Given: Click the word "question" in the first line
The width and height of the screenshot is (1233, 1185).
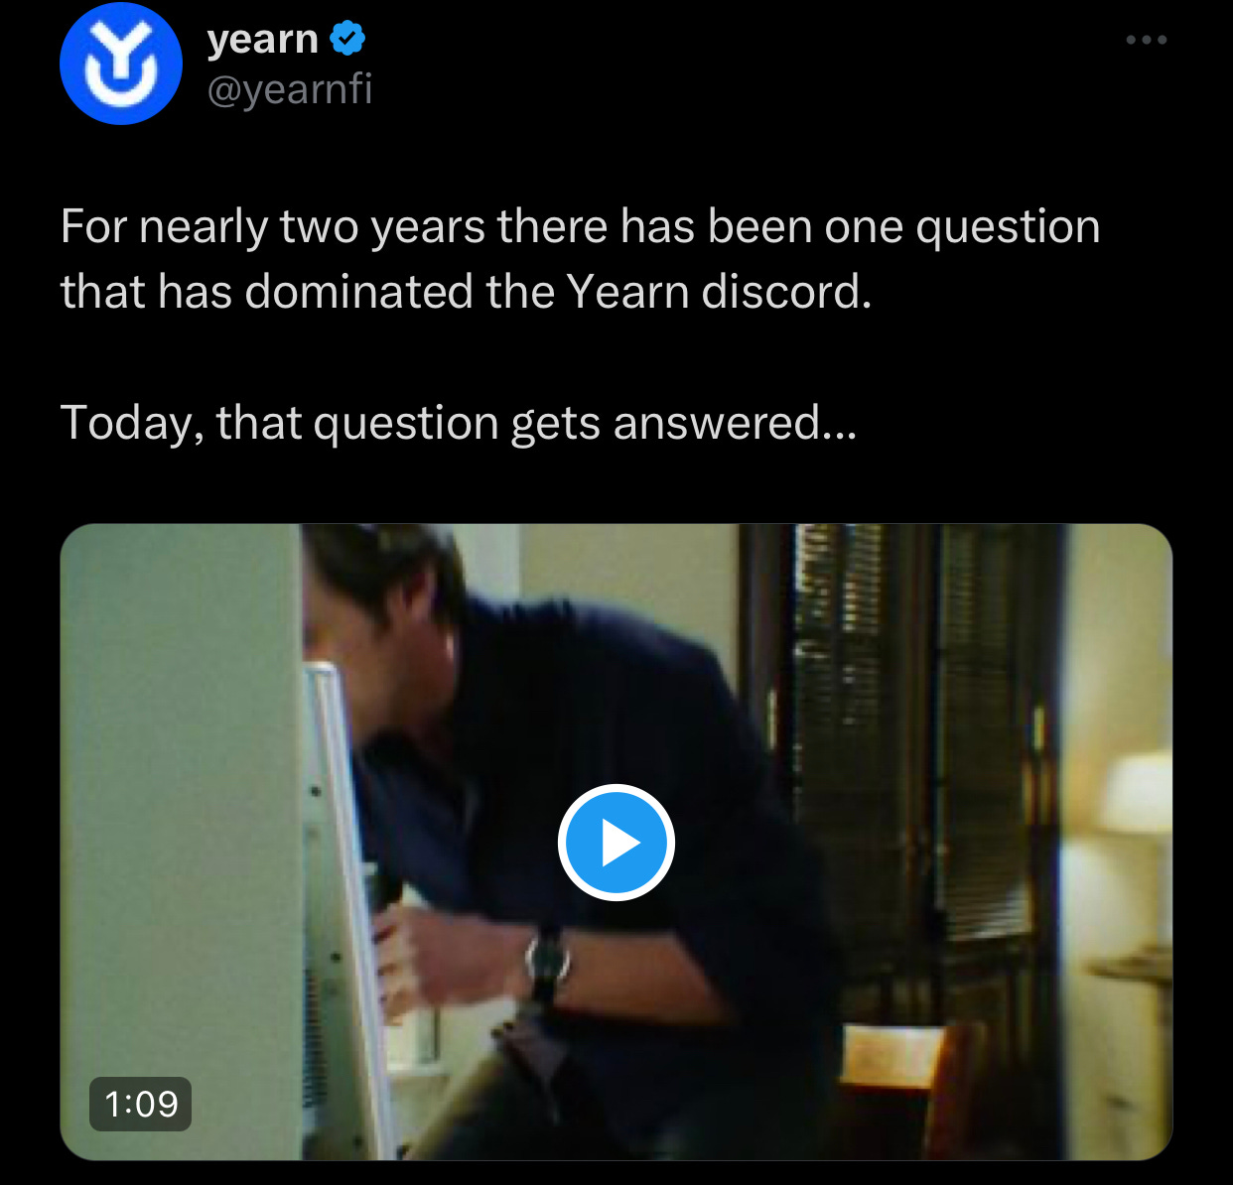Looking at the screenshot, I should [1008, 227].
